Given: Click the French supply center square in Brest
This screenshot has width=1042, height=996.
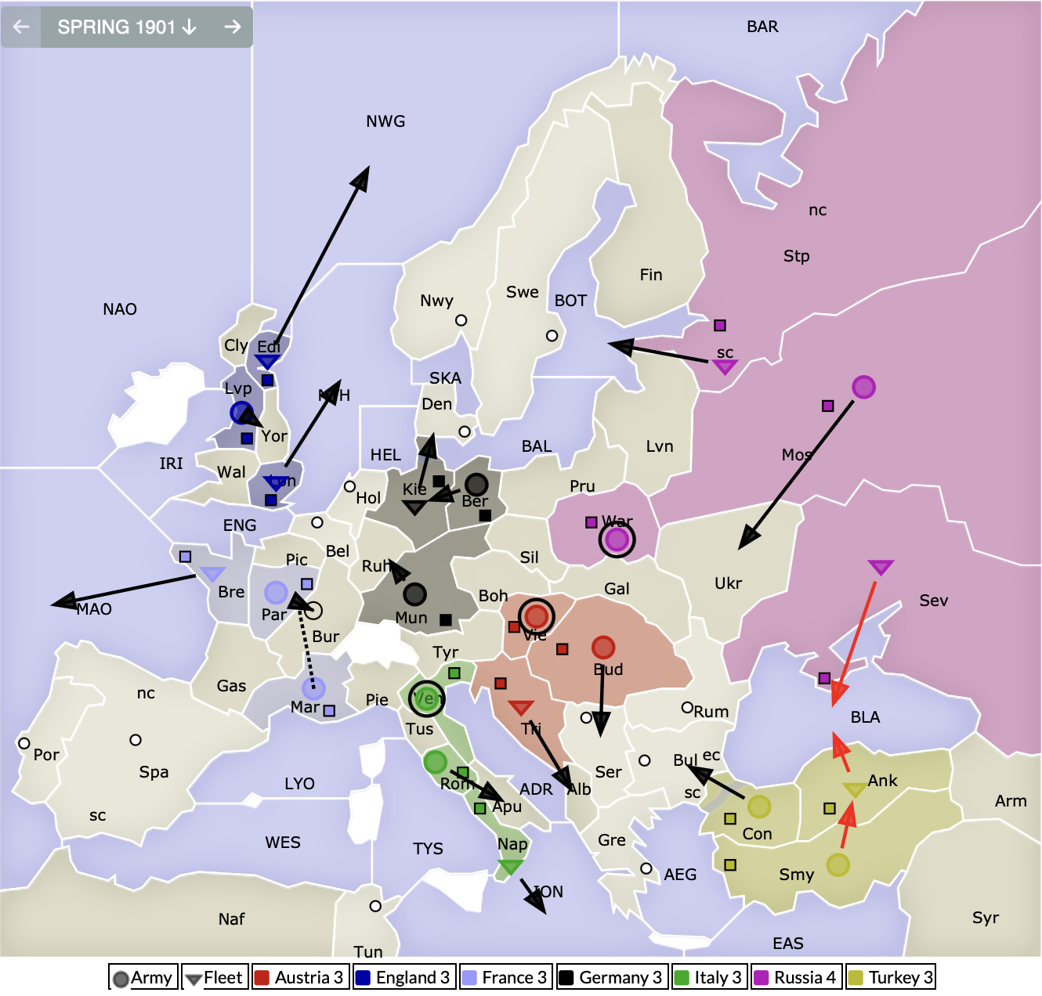Looking at the screenshot, I should pyautogui.click(x=185, y=557).
